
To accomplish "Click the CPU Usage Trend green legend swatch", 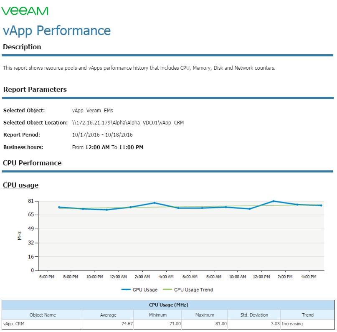I will [x=167, y=289].
